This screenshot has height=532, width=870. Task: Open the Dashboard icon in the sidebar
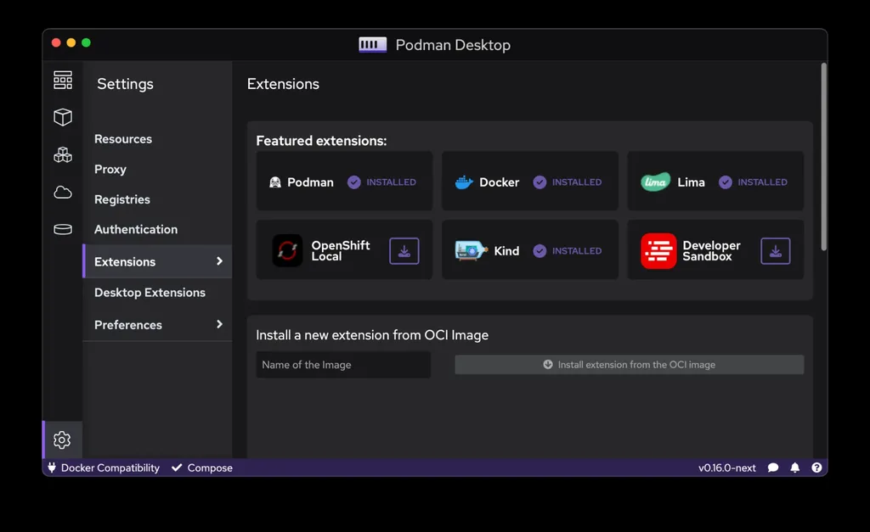point(63,81)
